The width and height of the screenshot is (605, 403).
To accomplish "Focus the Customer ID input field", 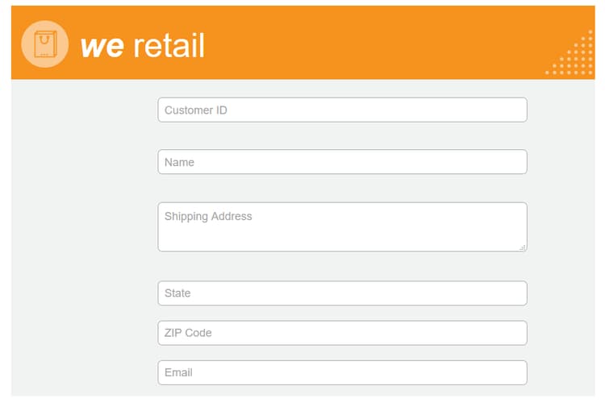I will point(342,110).
